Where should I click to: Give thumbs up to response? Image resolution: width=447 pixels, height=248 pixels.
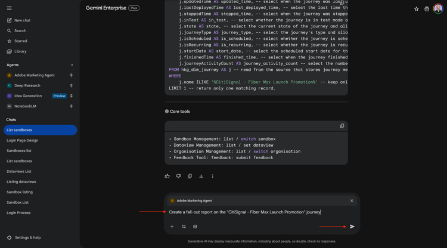point(167,176)
